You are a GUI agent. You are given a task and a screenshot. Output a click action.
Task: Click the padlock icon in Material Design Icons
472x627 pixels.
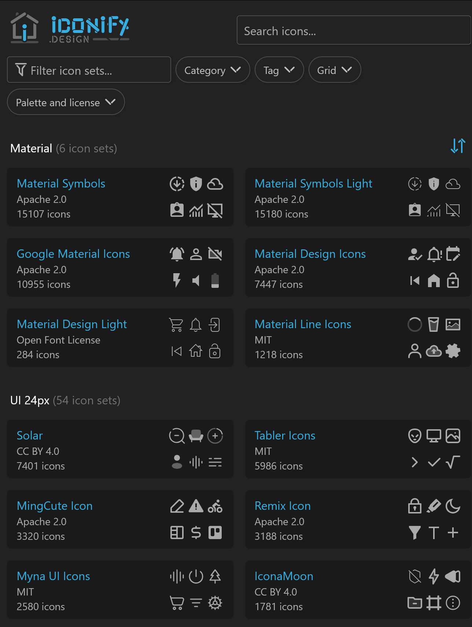coord(453,281)
